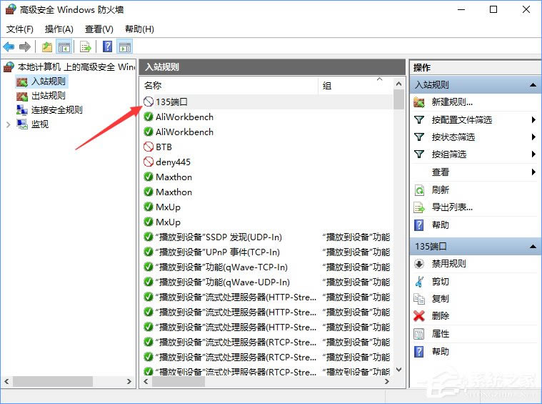This screenshot has width=542, height=404.
Task: Click the funnel icon for 按状态筛选
Action: tap(419, 137)
